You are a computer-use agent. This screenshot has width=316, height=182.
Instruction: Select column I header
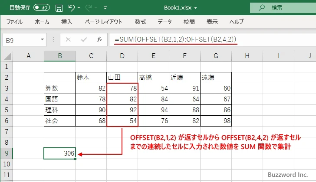point(279,56)
